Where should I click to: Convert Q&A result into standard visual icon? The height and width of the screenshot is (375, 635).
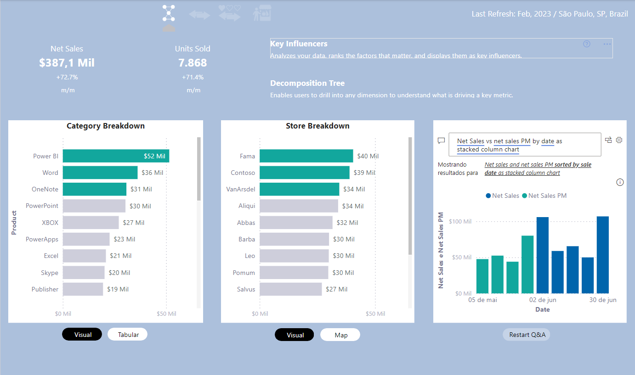tap(608, 140)
